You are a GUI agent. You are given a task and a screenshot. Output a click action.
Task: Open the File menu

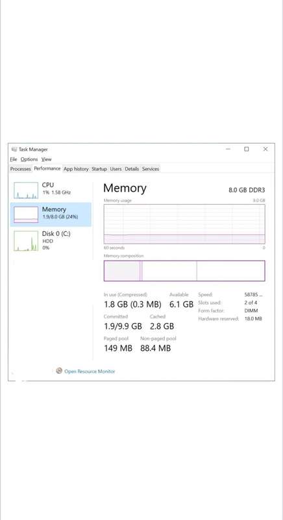point(14,159)
